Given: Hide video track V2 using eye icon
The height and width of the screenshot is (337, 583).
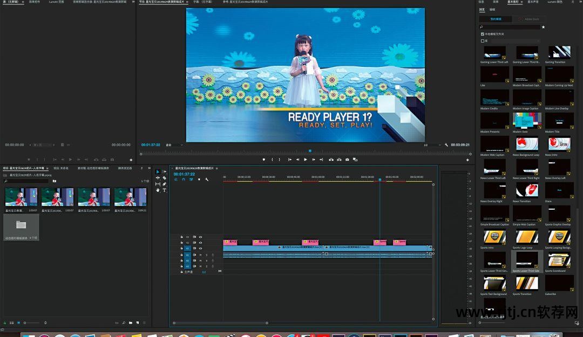Looking at the screenshot, I should pyautogui.click(x=200, y=243).
